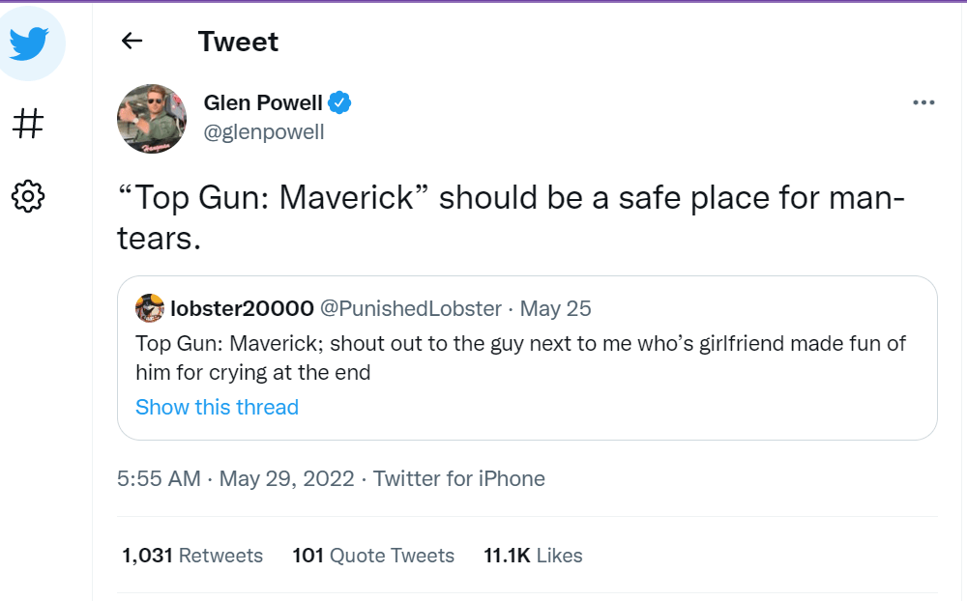Go back using the arrow icon
Viewport: 967px width, 601px height.
click(132, 41)
